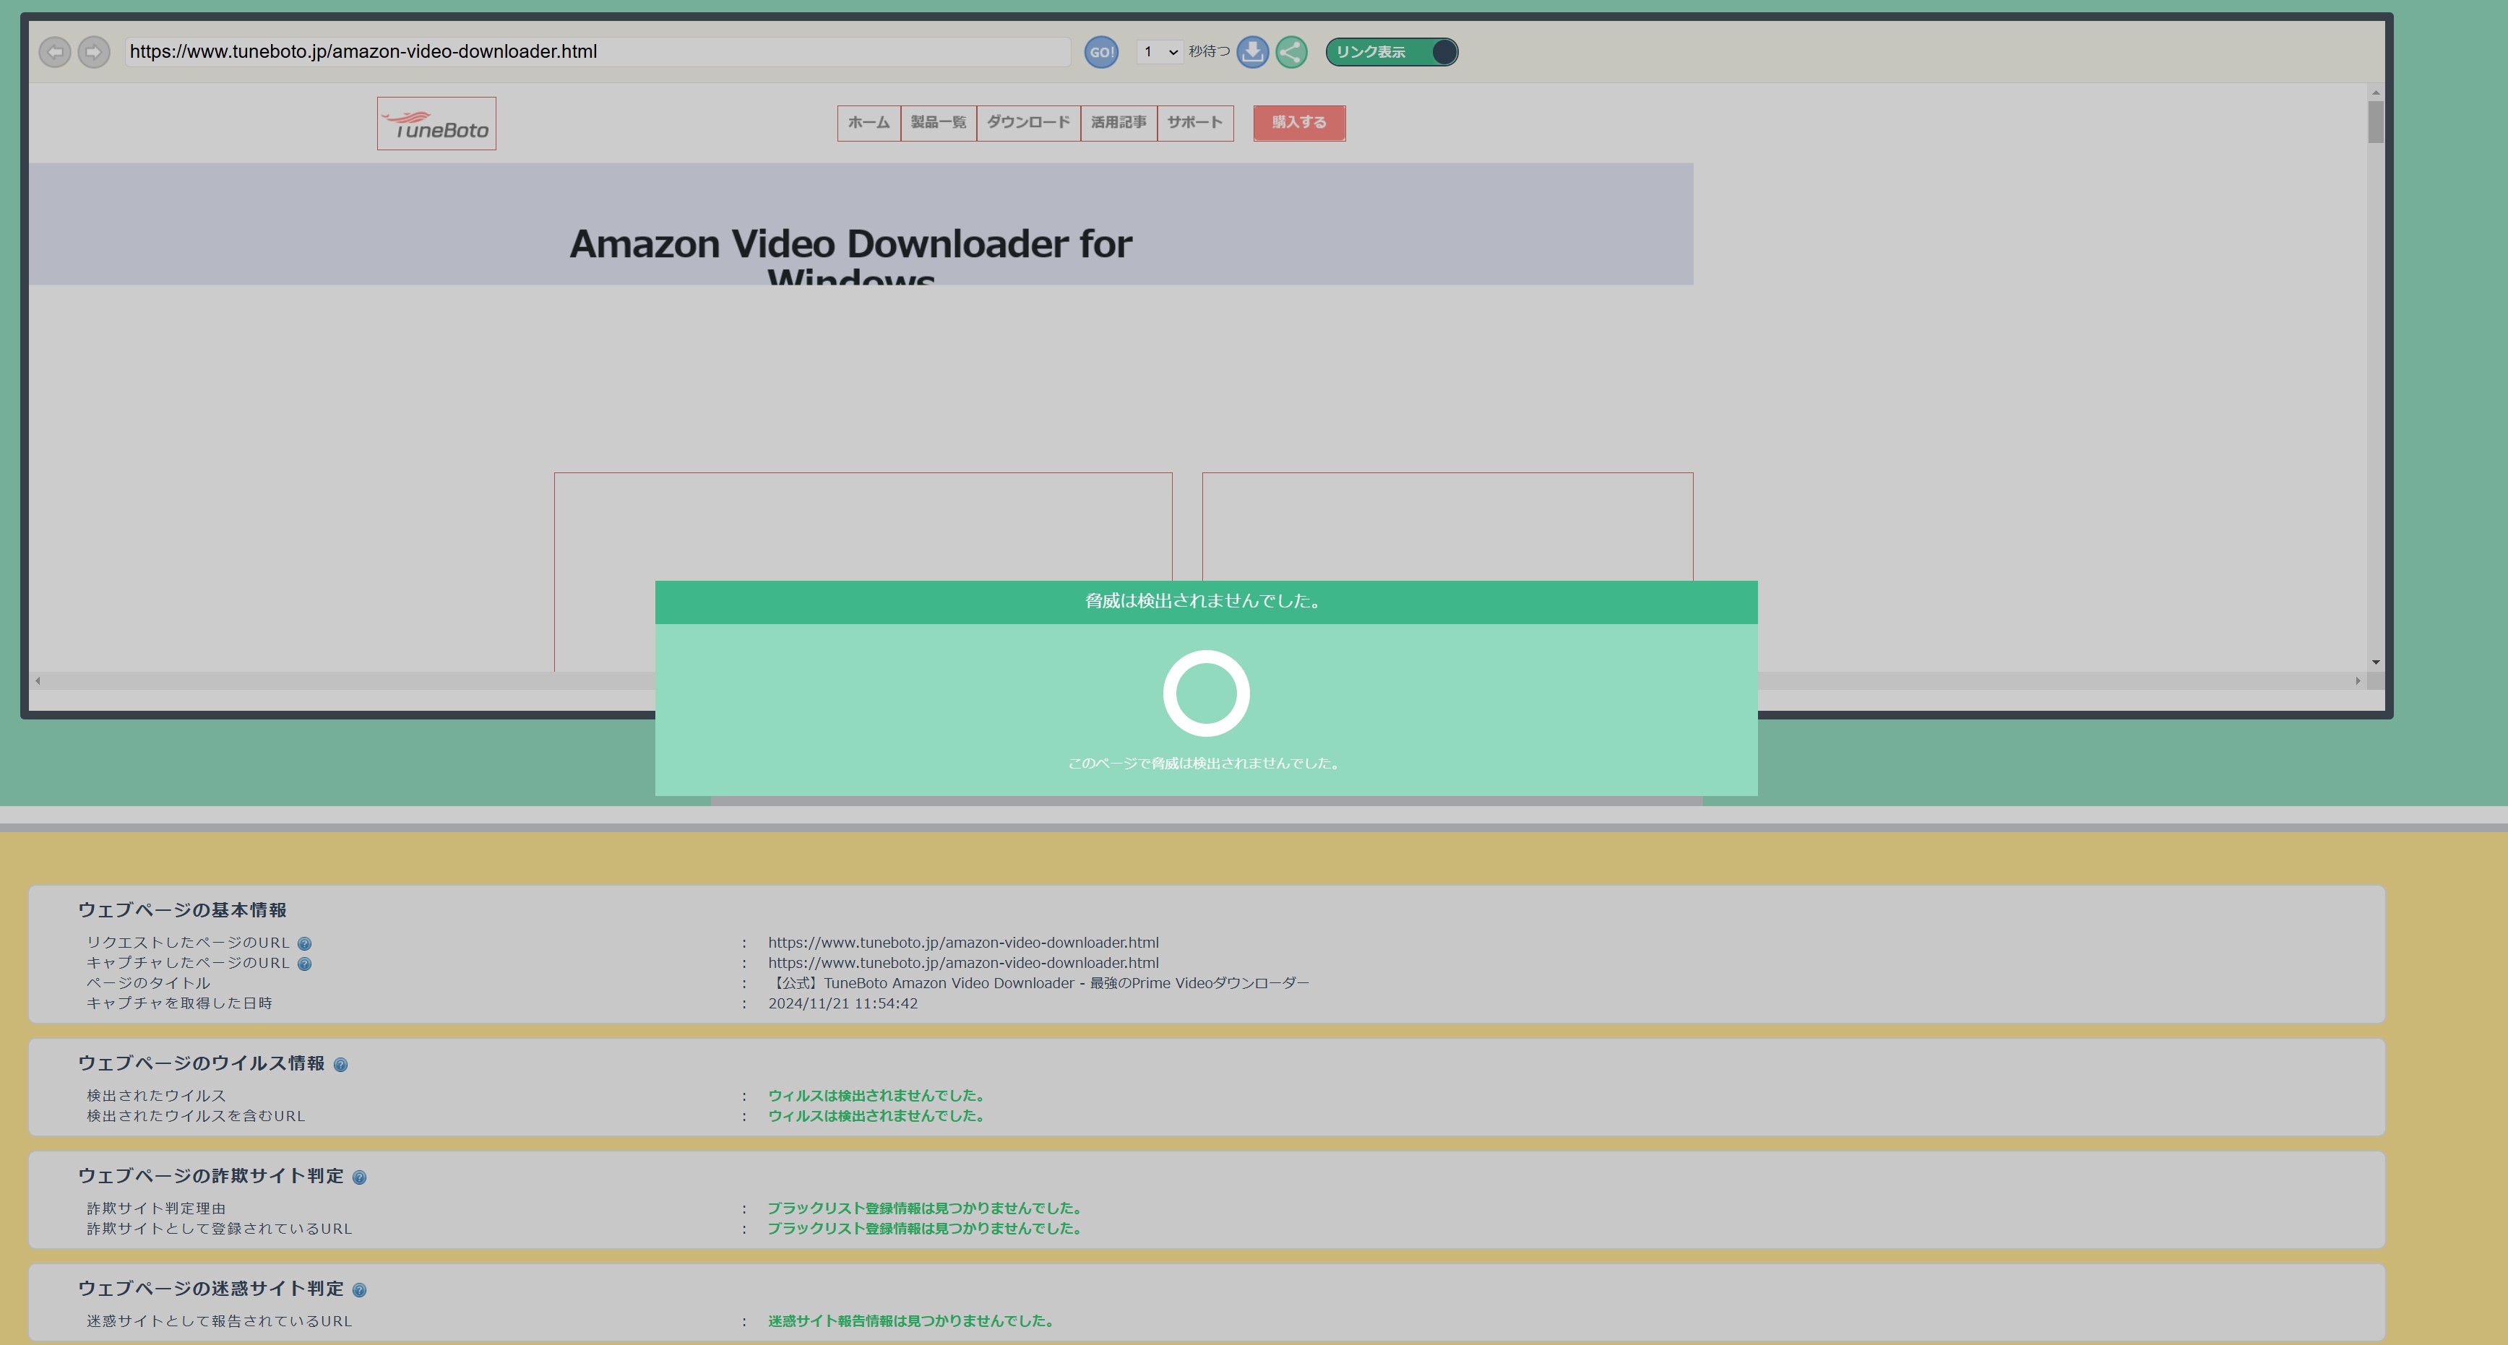The height and width of the screenshot is (1345, 2508).
Task: Click the green share icon
Action: [x=1292, y=51]
